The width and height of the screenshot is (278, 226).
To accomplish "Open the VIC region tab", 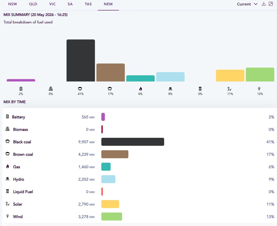I will point(52,4).
